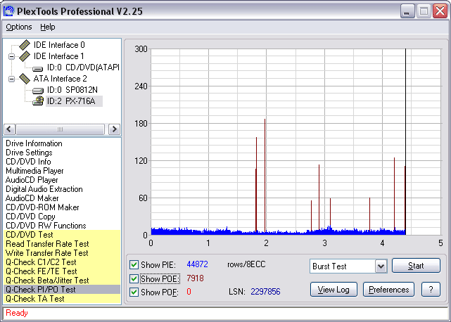Viewport: 451px width, 322px height.
Task: Open the Options menu
Action: (19, 27)
